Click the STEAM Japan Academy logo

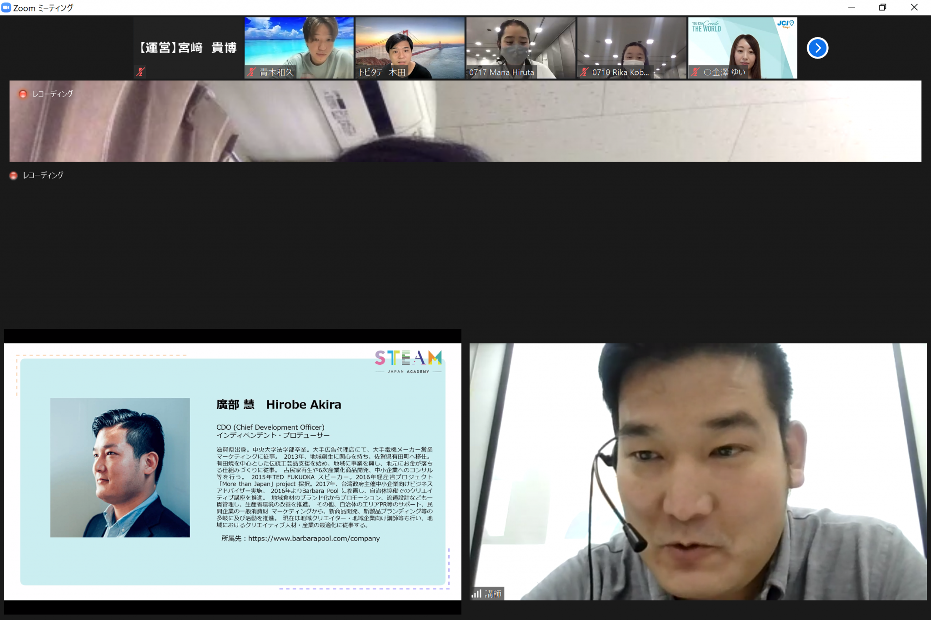pos(408,361)
